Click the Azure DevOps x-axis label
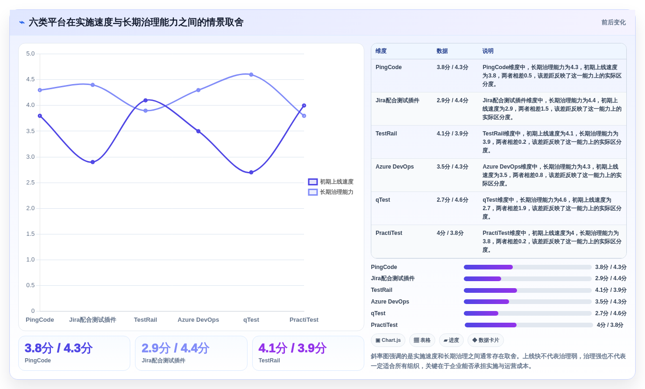 pyautogui.click(x=198, y=320)
